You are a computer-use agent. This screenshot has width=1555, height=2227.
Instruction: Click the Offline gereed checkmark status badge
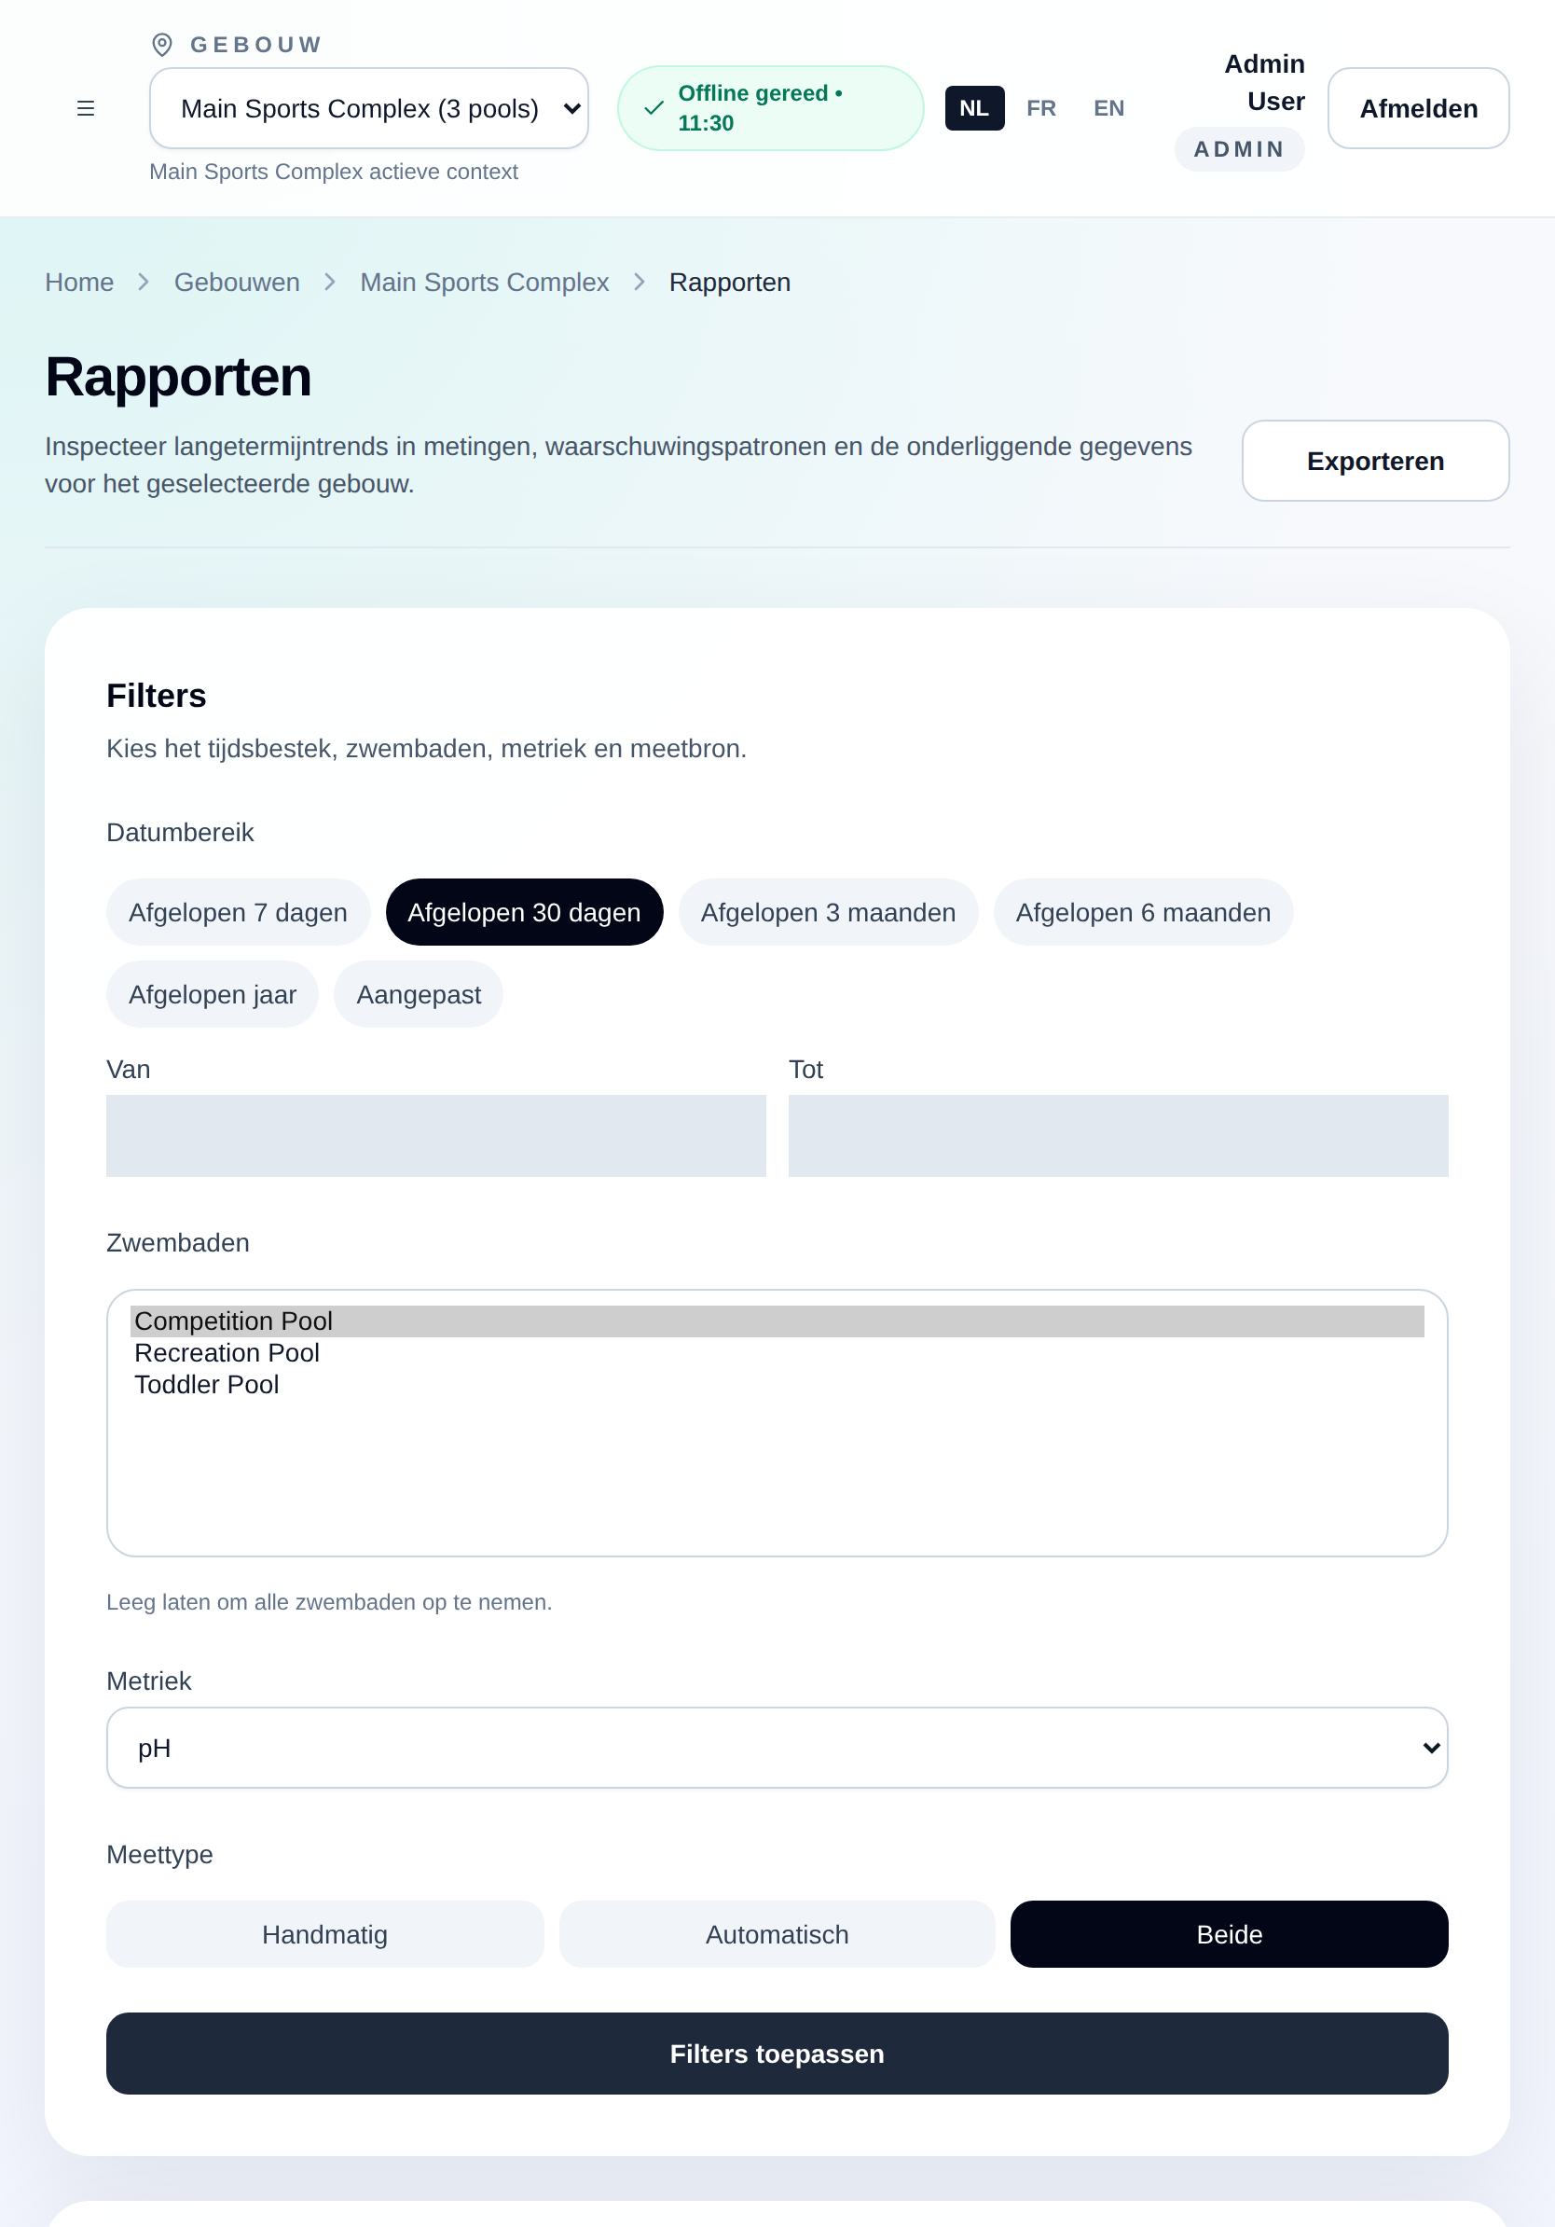770,107
